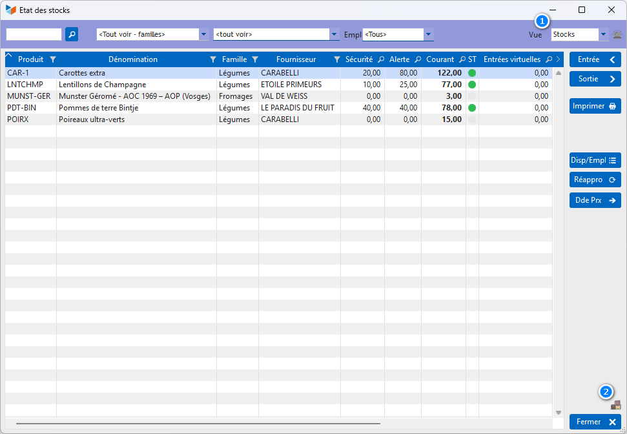Screen dimensions: 627x434
Task: Click the magnifier search button beside search box
Action: point(72,34)
